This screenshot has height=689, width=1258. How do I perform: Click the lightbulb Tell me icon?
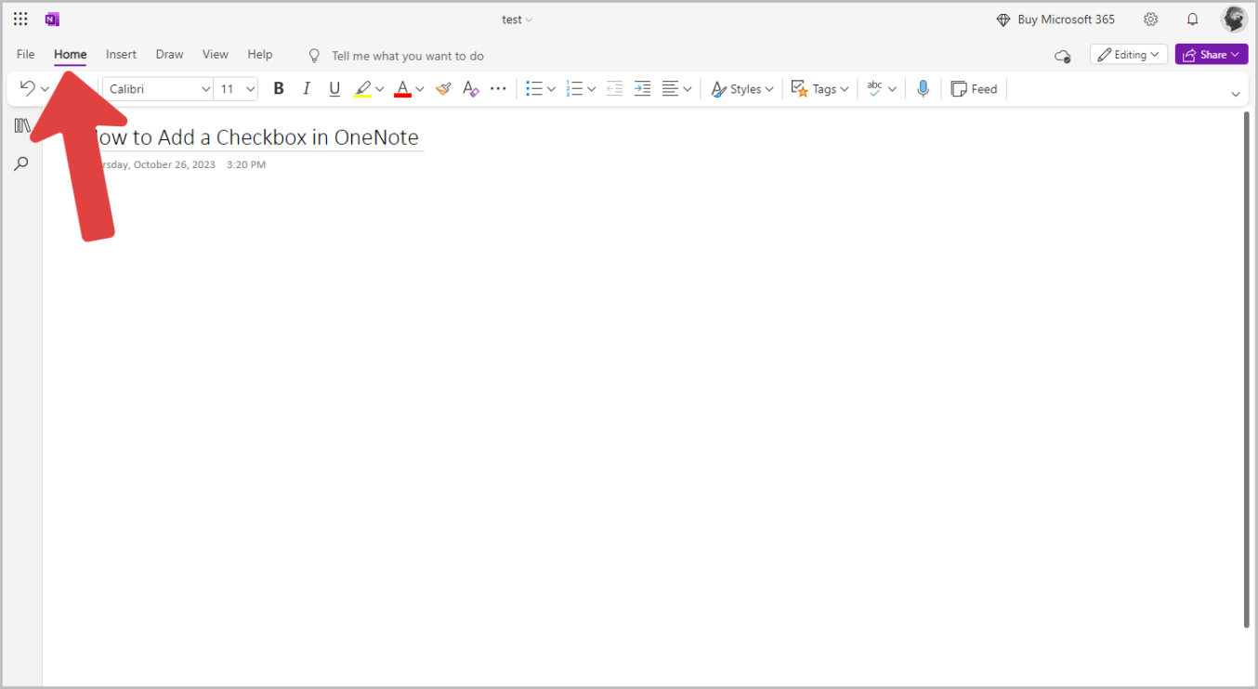pyautogui.click(x=314, y=56)
